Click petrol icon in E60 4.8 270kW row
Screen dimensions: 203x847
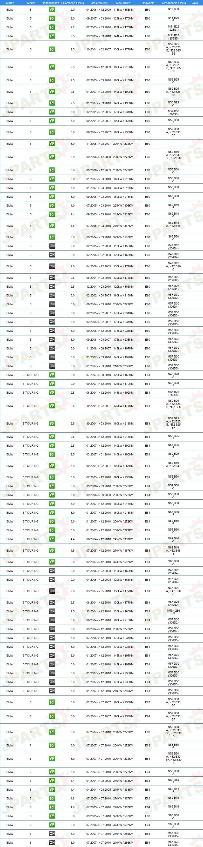click(52, 226)
